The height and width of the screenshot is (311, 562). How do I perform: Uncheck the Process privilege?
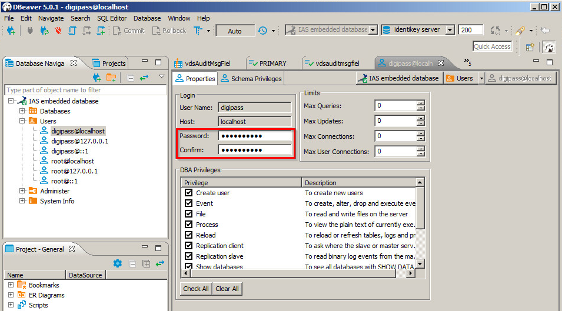[x=188, y=225]
